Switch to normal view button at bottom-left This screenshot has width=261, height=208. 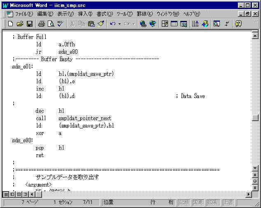pyautogui.click(x=6, y=194)
